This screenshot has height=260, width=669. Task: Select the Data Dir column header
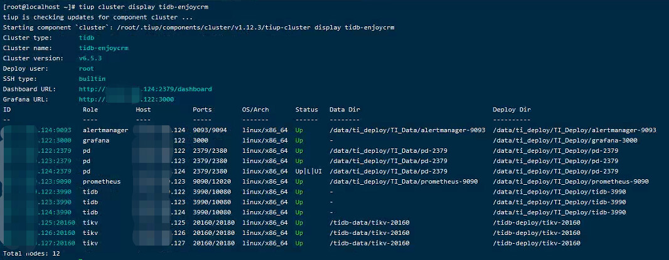pos(345,110)
